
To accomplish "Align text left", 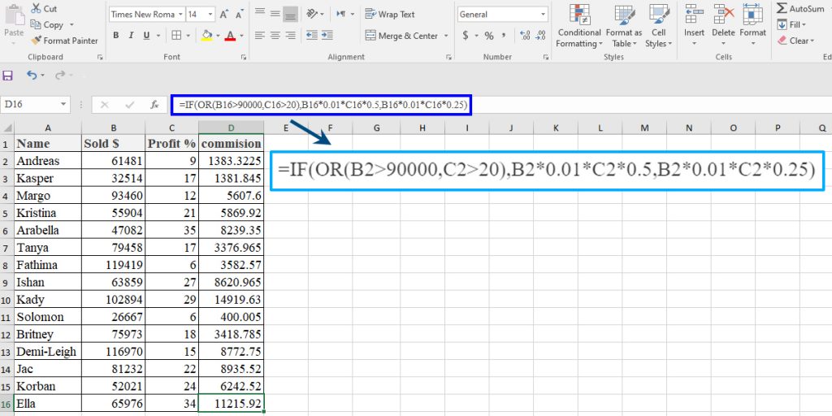I will 259,36.
